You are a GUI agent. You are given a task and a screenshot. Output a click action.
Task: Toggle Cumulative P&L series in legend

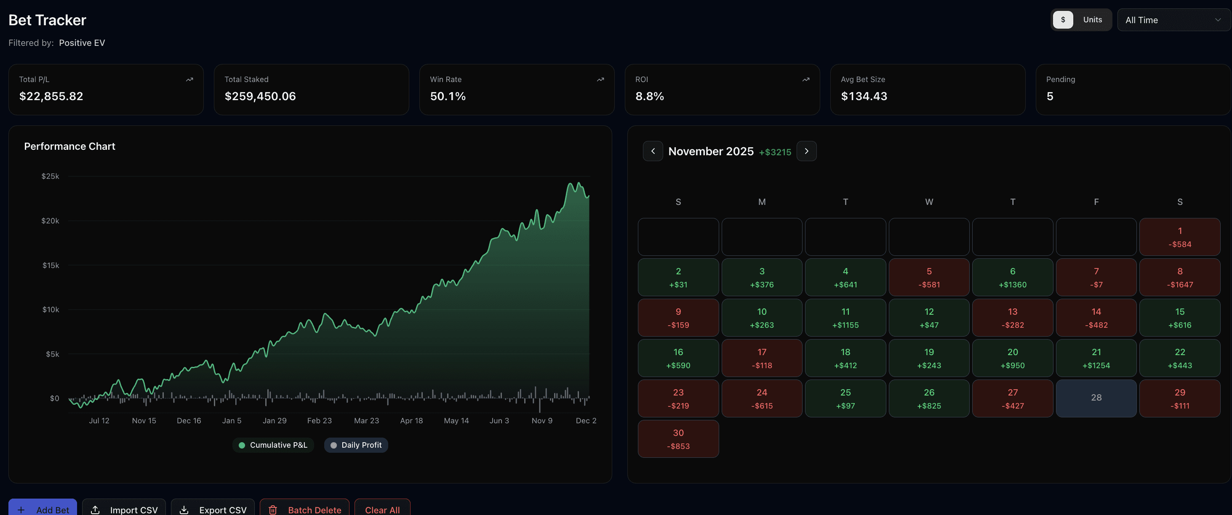[273, 445]
